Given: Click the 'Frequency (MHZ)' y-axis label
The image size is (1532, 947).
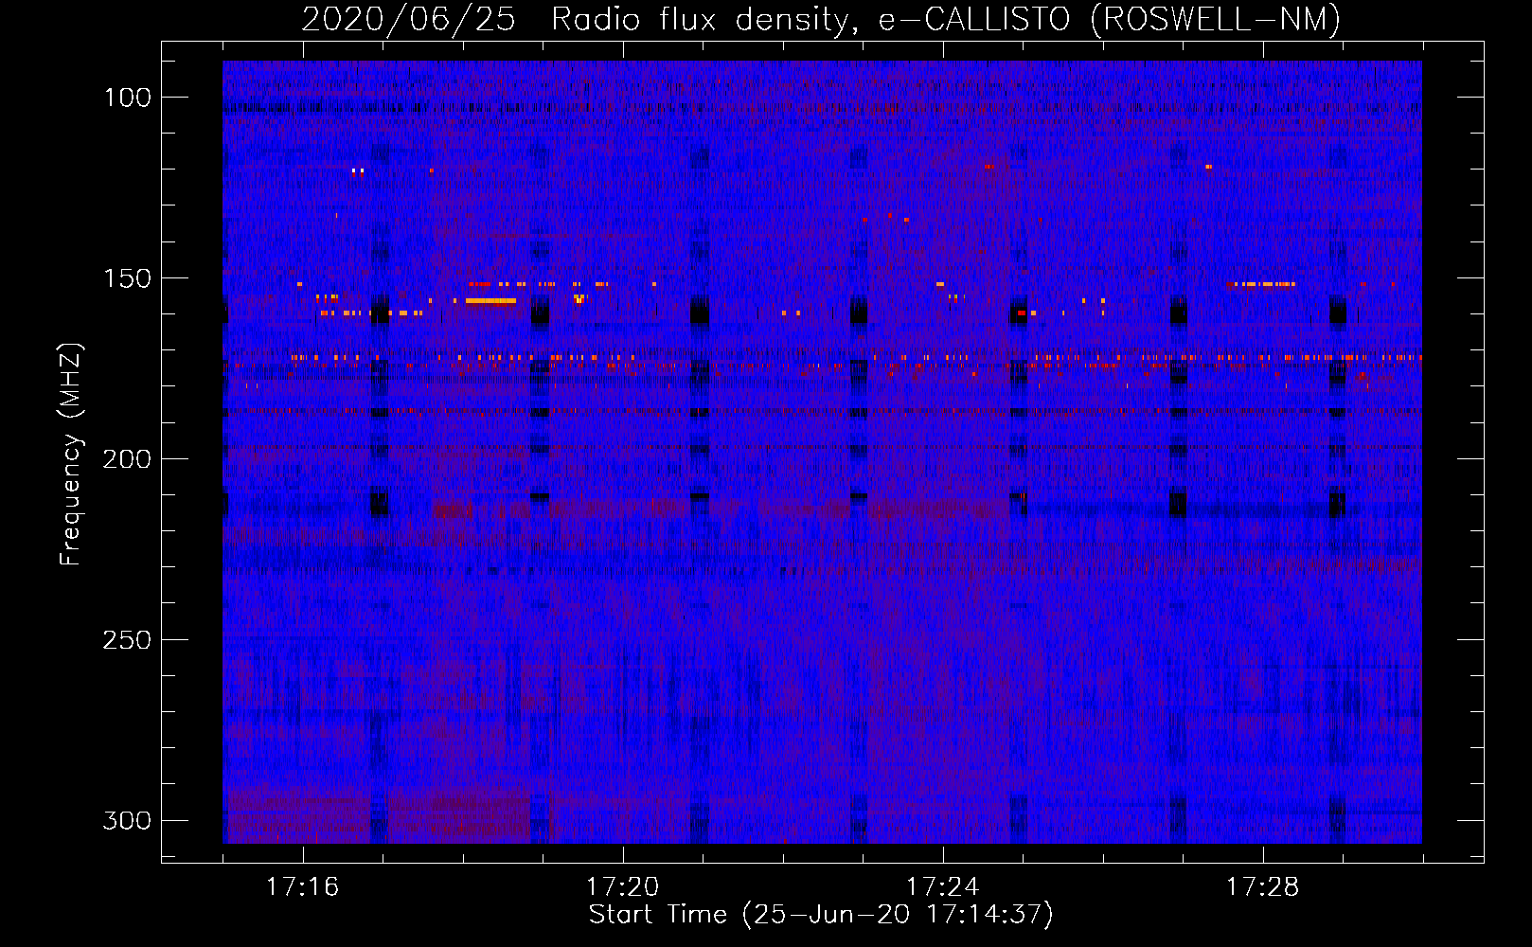Looking at the screenshot, I should point(71,454).
